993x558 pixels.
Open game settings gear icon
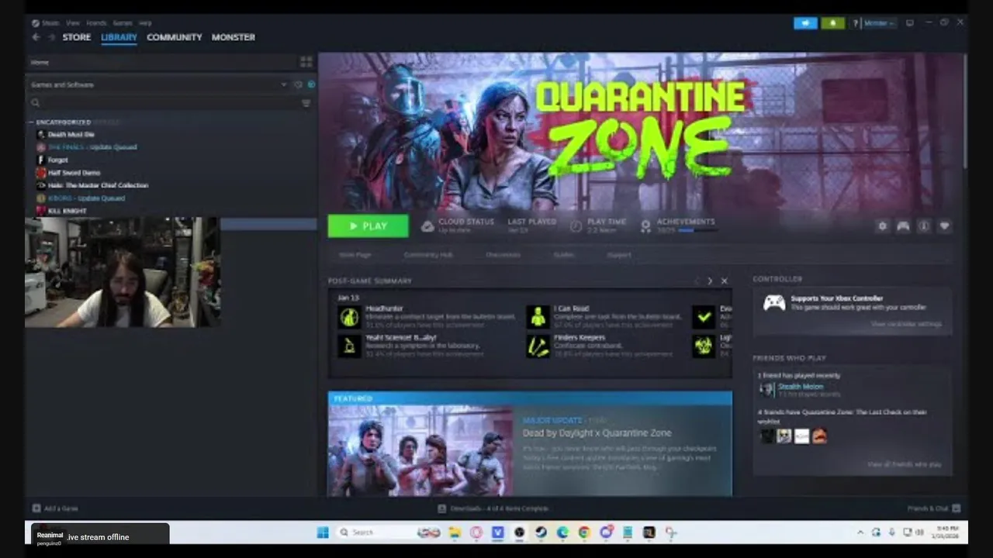[882, 226]
